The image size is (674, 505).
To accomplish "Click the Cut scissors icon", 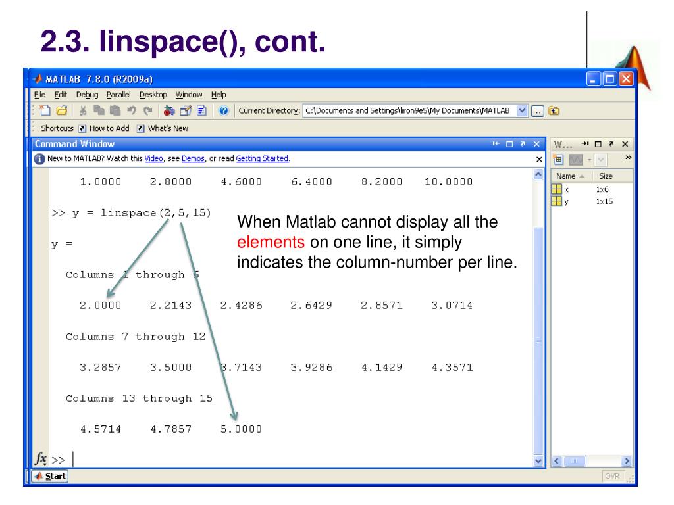I will tap(82, 110).
